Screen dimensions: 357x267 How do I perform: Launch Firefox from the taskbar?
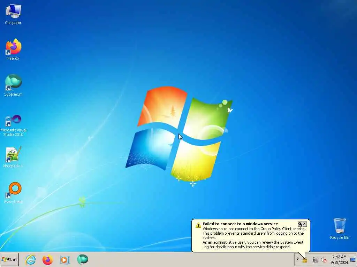[47, 260]
